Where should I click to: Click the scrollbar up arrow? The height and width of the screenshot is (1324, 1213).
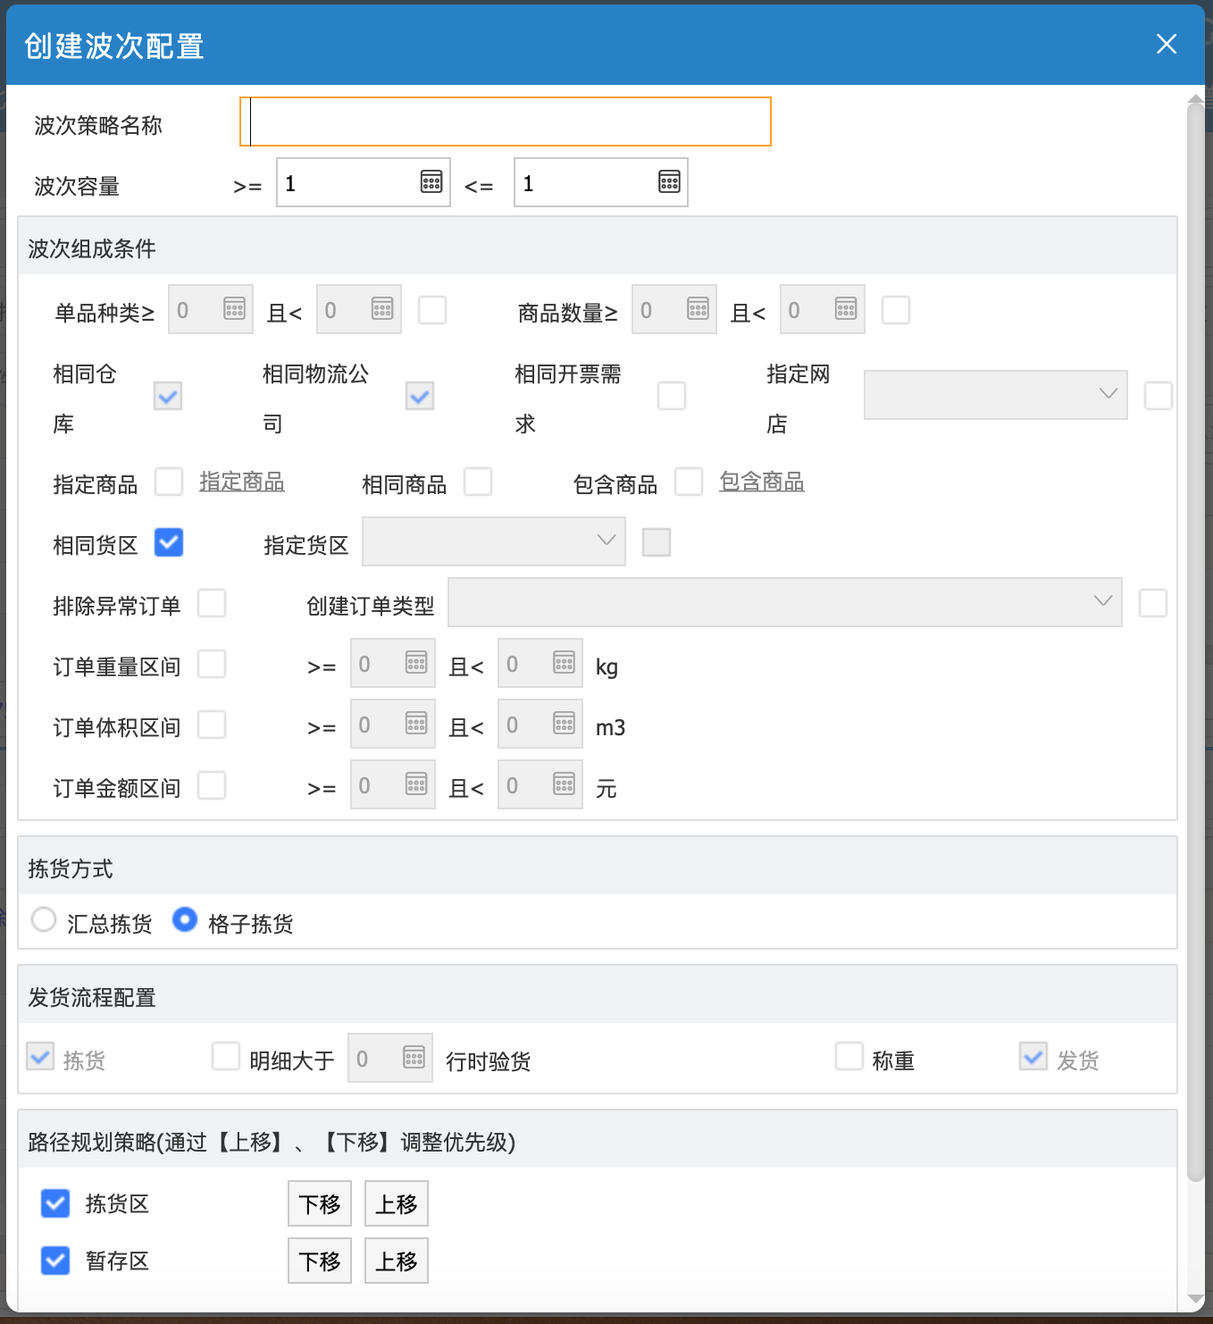(x=1196, y=97)
